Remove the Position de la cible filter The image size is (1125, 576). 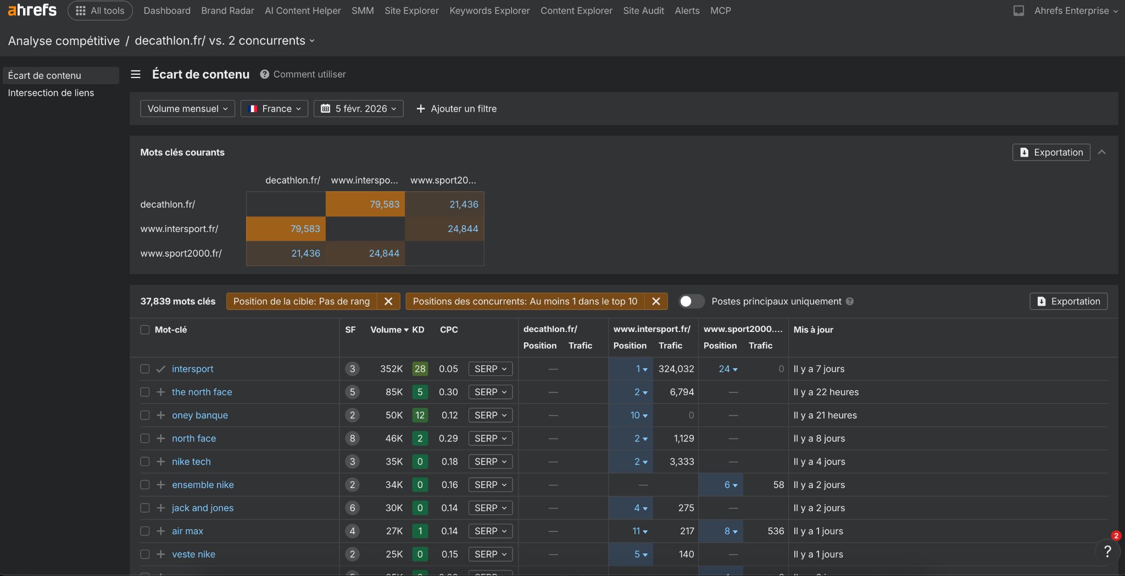pos(388,301)
